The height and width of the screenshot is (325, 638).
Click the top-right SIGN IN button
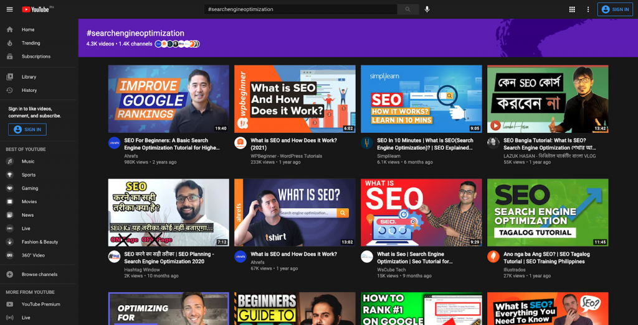[x=615, y=9]
